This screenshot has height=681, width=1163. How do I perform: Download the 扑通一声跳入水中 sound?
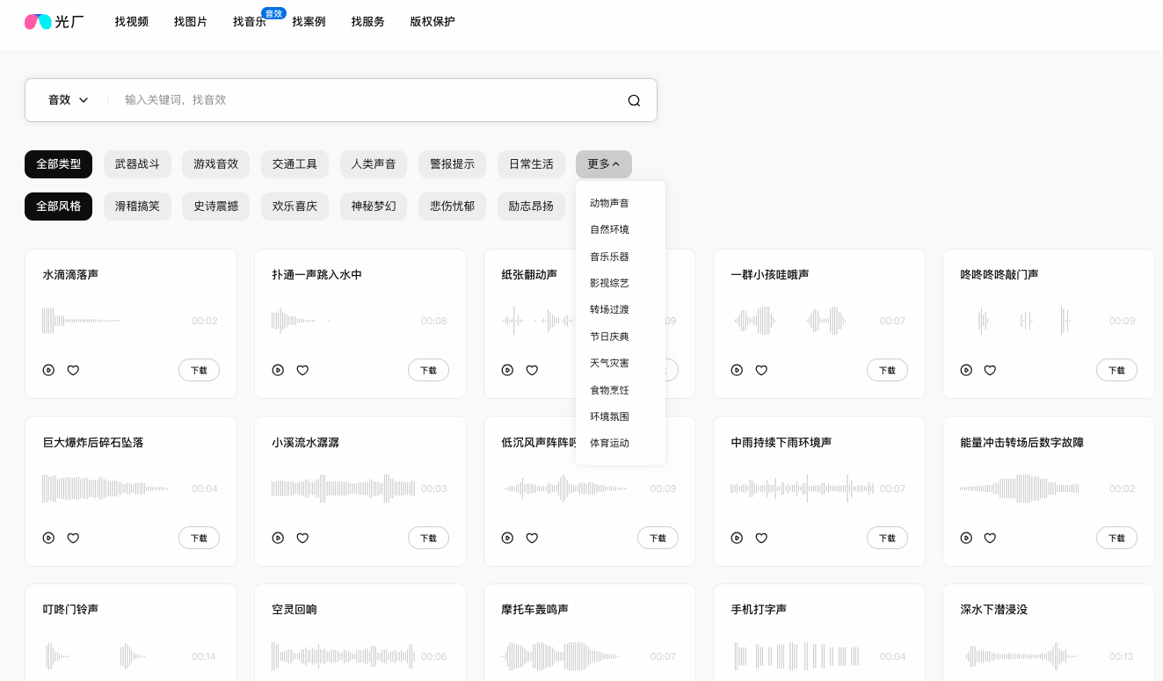point(428,370)
